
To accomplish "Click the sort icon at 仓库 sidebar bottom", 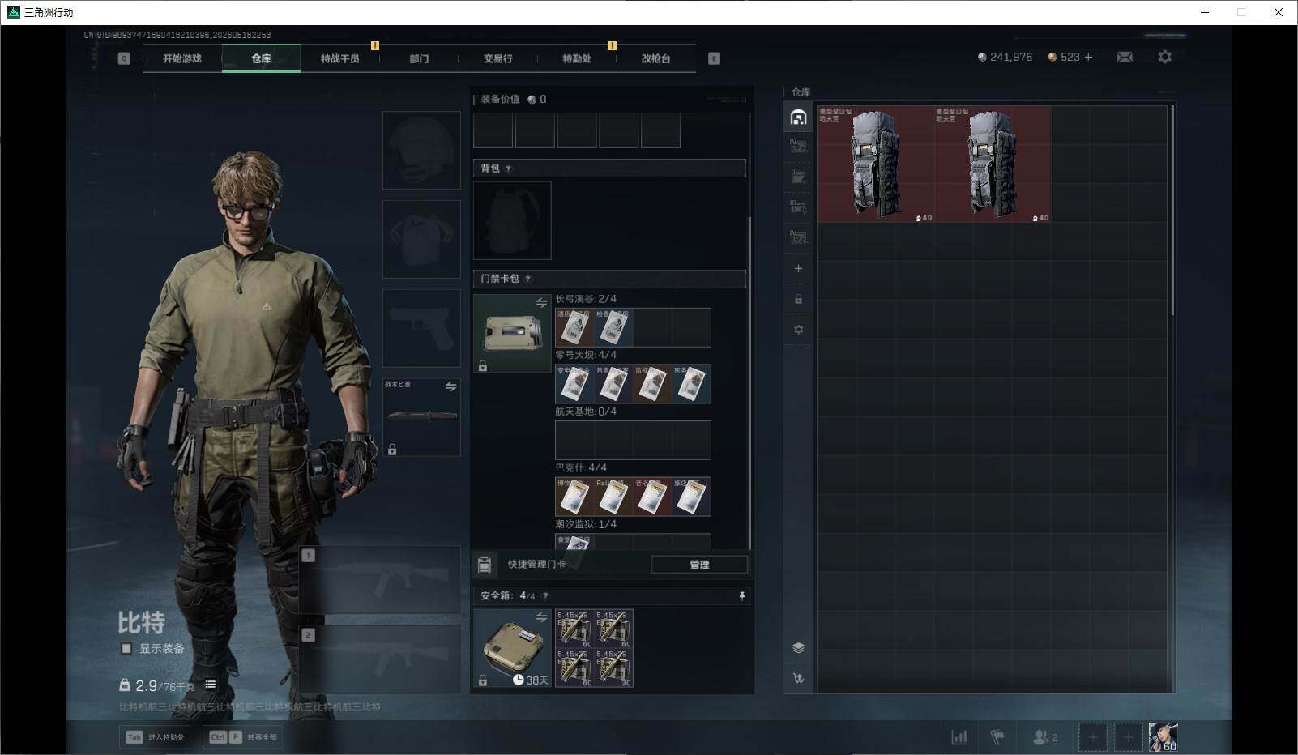I will 798,678.
